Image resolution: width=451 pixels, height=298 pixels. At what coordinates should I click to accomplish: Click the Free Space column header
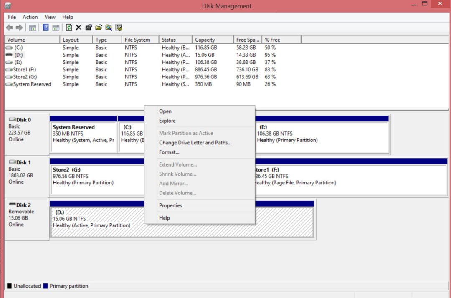(247, 39)
